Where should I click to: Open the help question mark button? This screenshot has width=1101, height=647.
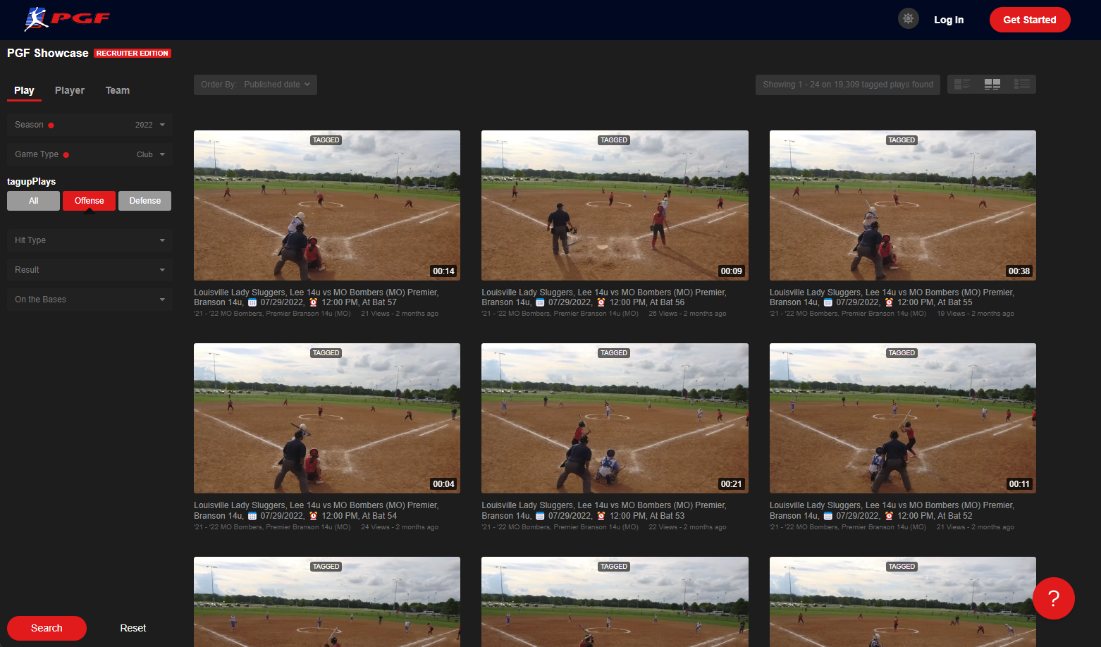click(1053, 598)
